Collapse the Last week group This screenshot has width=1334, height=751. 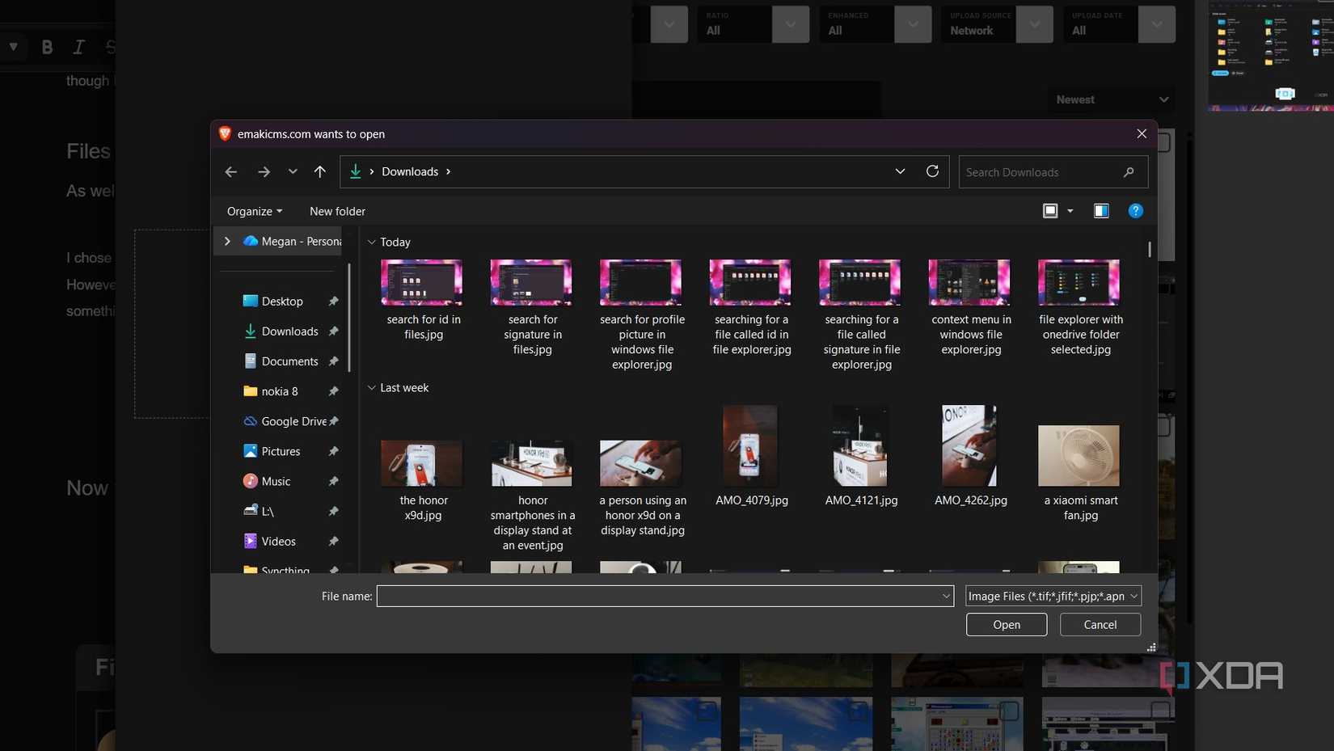coord(372,387)
